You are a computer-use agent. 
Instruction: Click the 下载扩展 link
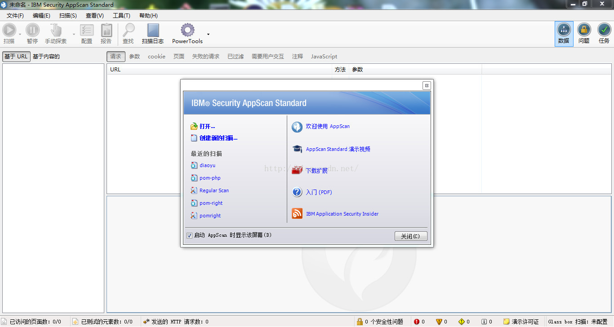point(316,171)
